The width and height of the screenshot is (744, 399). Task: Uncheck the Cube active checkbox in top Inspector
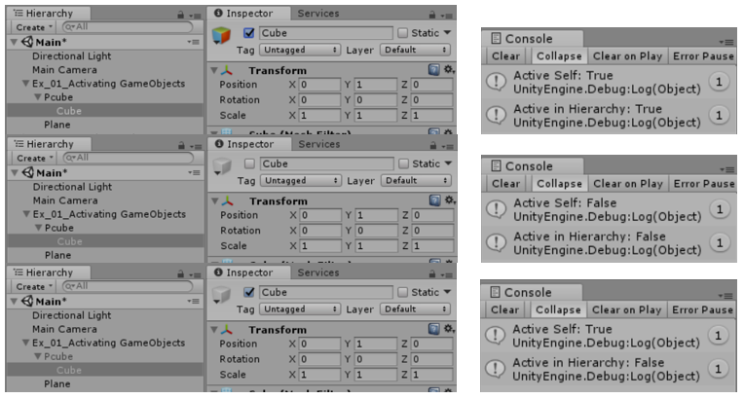pos(248,33)
